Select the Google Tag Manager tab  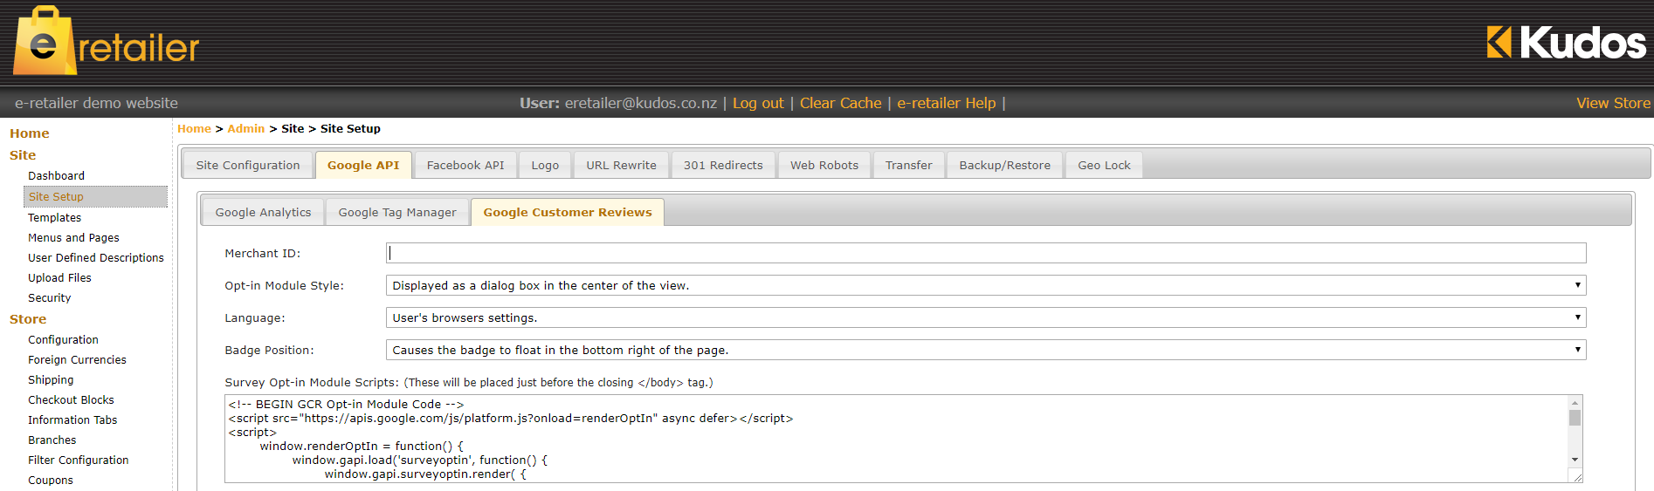click(x=396, y=212)
